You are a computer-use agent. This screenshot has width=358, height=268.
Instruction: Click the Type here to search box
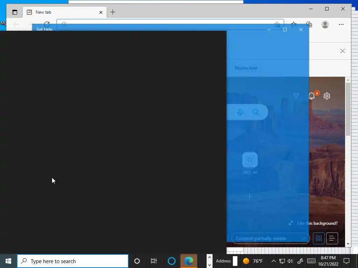click(x=73, y=261)
